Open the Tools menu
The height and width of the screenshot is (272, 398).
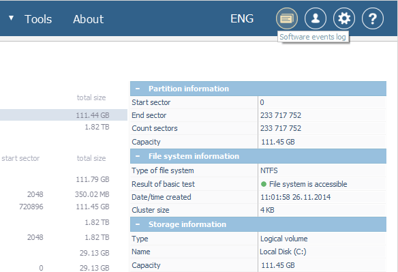(38, 19)
